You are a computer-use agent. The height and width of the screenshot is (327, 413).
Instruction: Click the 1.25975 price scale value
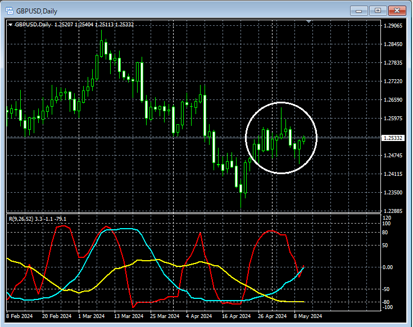393,118
